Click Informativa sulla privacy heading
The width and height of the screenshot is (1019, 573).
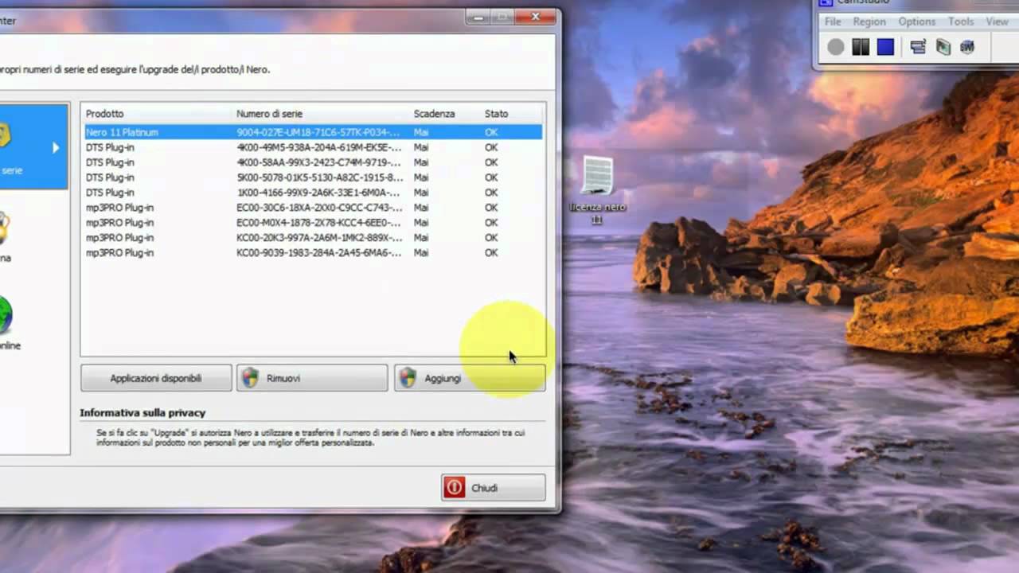(x=143, y=413)
